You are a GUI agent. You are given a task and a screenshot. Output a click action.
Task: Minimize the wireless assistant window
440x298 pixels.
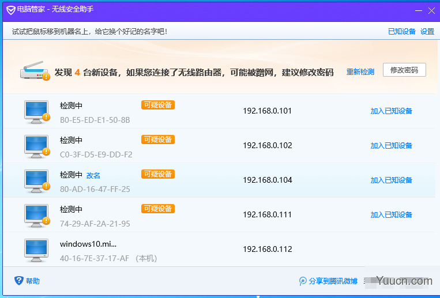coord(419,10)
